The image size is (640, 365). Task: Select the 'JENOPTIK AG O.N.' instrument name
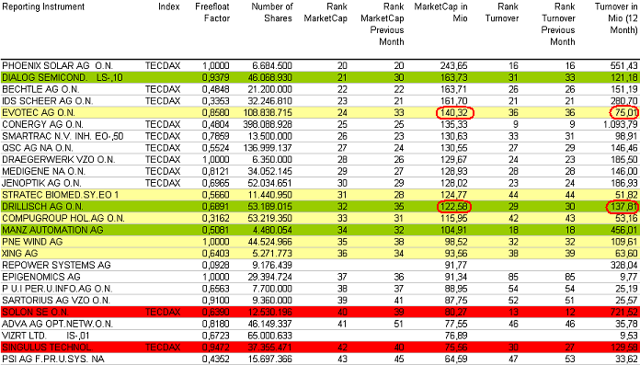41,183
